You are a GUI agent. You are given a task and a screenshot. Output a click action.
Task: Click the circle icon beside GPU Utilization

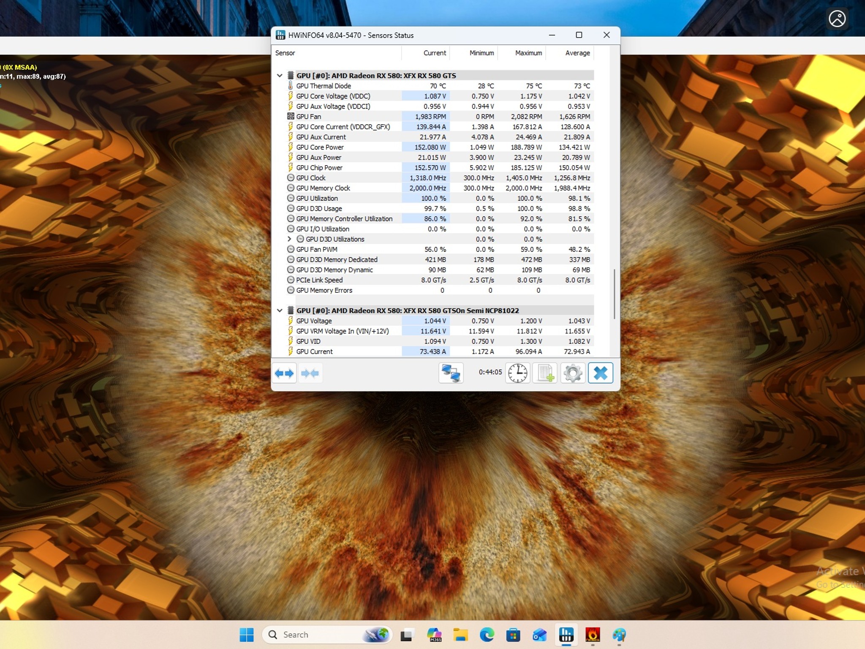pyautogui.click(x=291, y=198)
